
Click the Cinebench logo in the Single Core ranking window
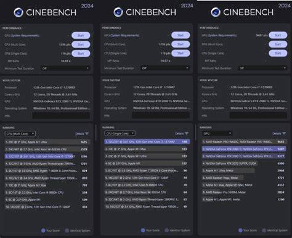coord(118,12)
